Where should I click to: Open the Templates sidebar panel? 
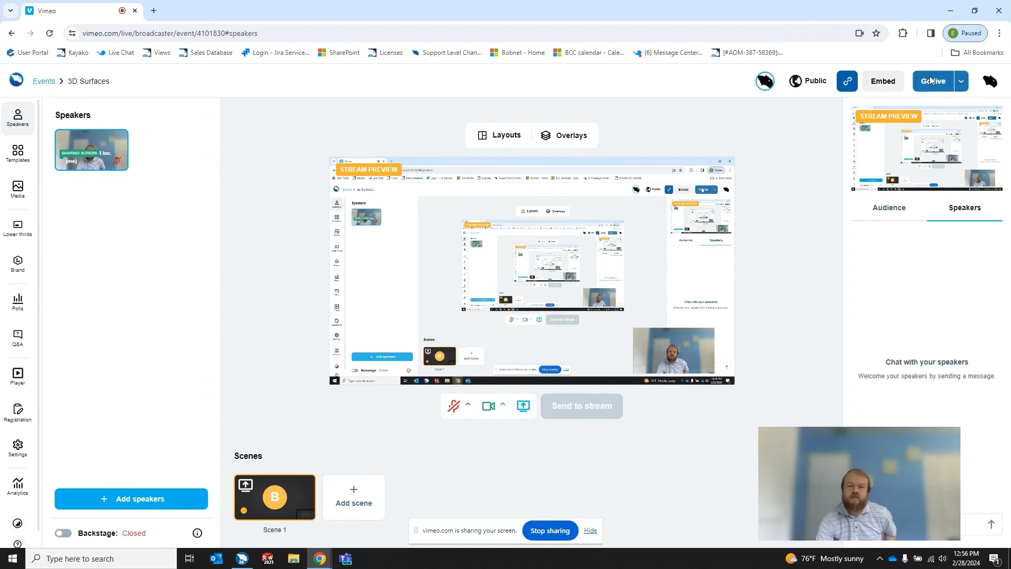[17, 154]
